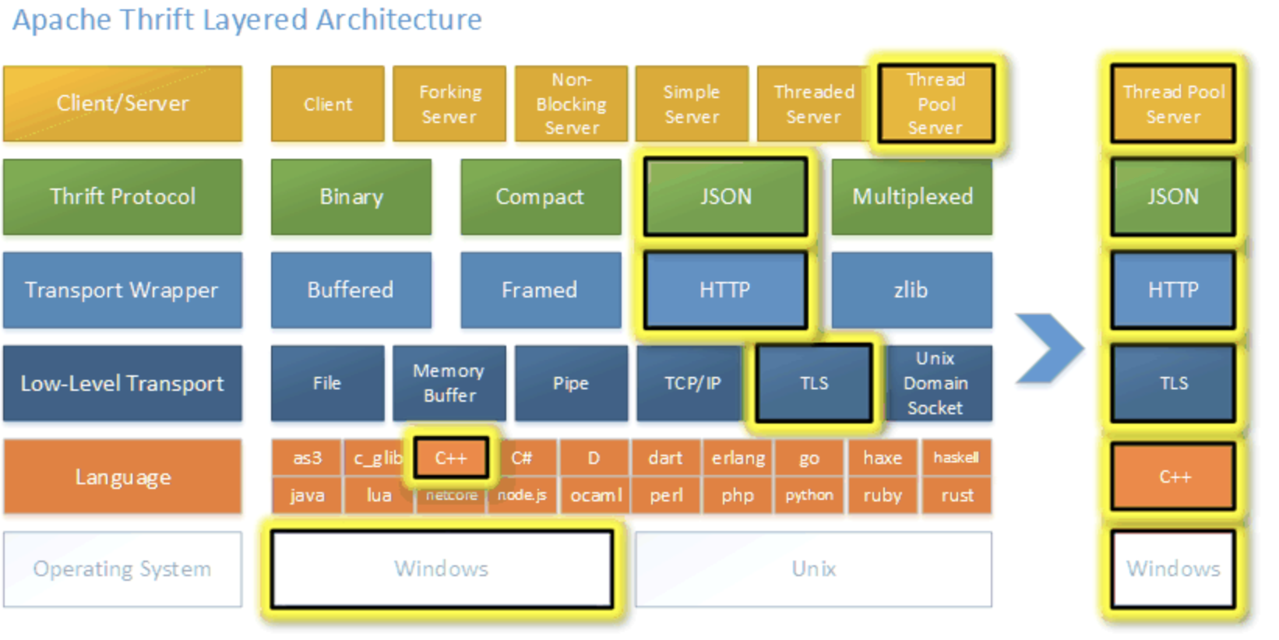Click the highlighted C++ cell beside C#

(x=451, y=458)
